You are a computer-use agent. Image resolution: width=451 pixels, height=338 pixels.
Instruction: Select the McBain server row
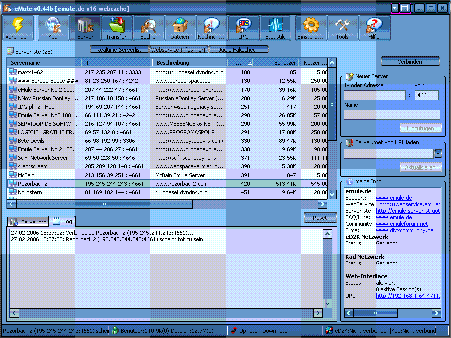tap(168, 175)
